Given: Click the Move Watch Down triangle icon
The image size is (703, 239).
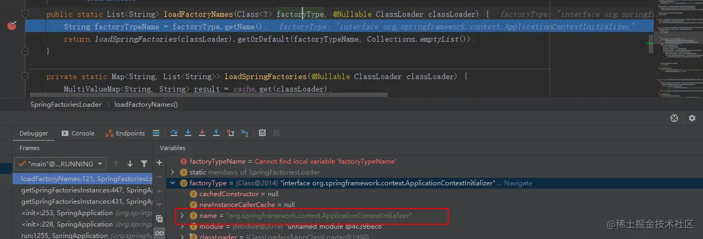Looking at the screenshot, I should (159, 204).
